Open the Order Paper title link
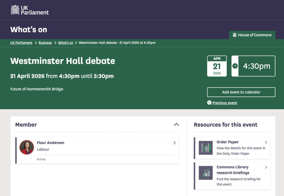The image size is (284, 196). [x=227, y=142]
